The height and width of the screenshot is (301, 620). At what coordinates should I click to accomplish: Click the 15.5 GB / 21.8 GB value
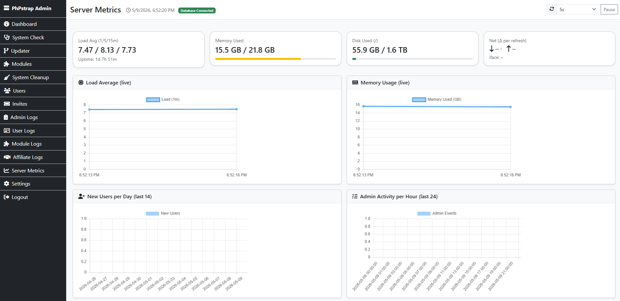tap(245, 50)
